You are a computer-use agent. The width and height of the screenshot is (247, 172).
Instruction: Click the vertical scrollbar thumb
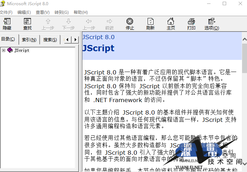point(245,58)
